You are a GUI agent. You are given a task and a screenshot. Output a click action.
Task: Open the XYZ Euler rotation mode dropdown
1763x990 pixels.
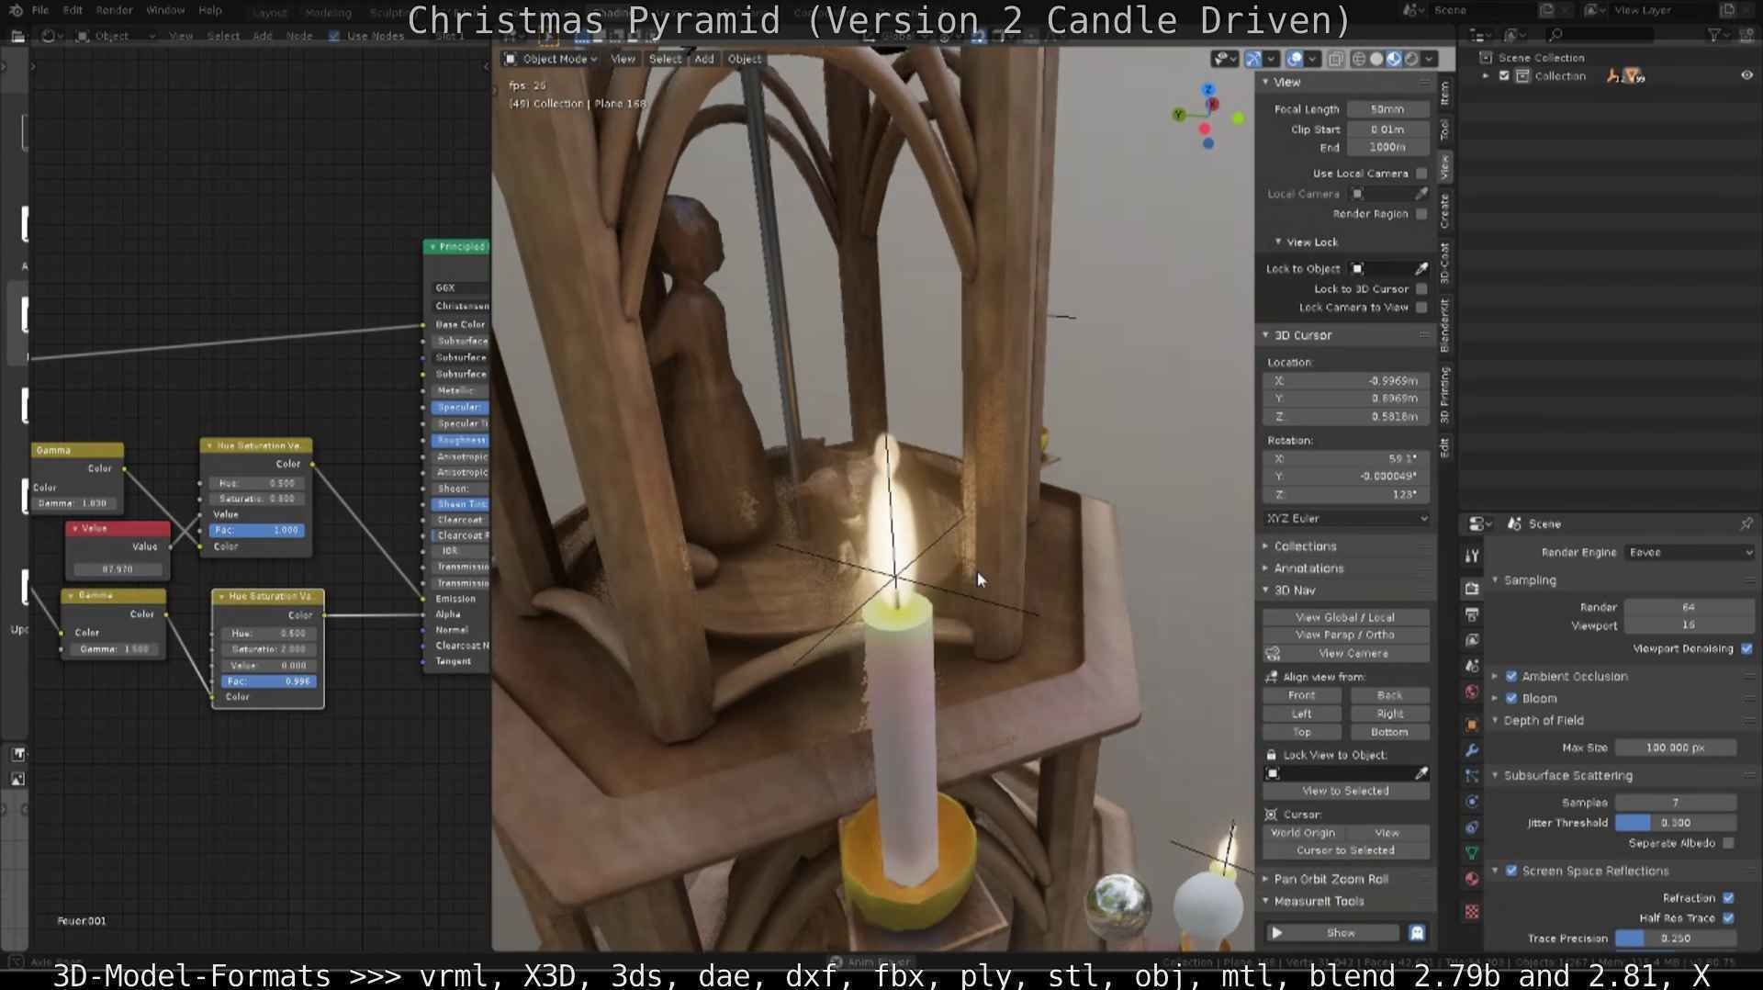click(x=1346, y=519)
